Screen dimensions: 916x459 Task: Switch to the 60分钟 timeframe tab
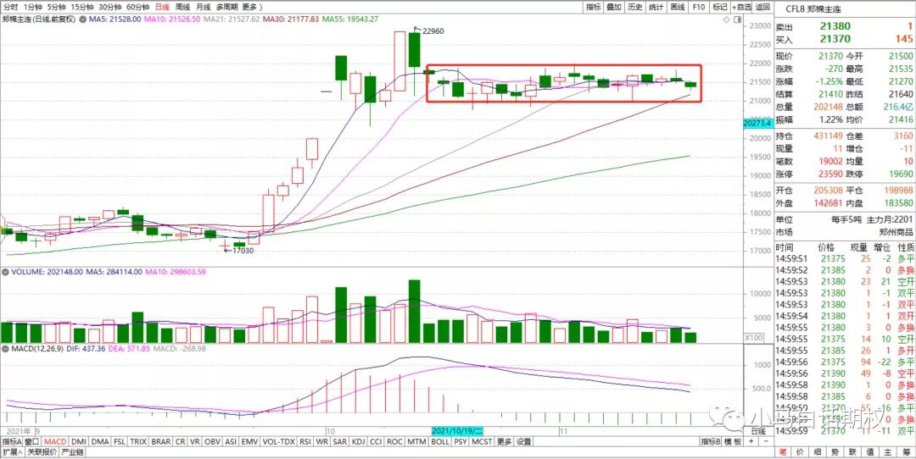click(137, 7)
